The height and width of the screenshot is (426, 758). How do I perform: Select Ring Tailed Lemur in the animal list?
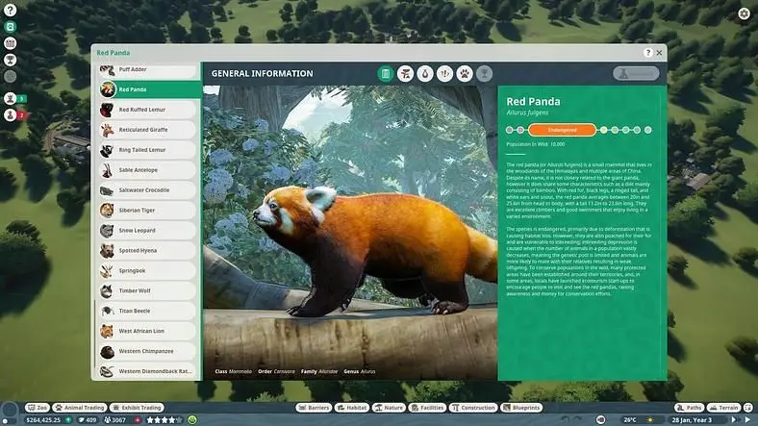[x=147, y=150]
